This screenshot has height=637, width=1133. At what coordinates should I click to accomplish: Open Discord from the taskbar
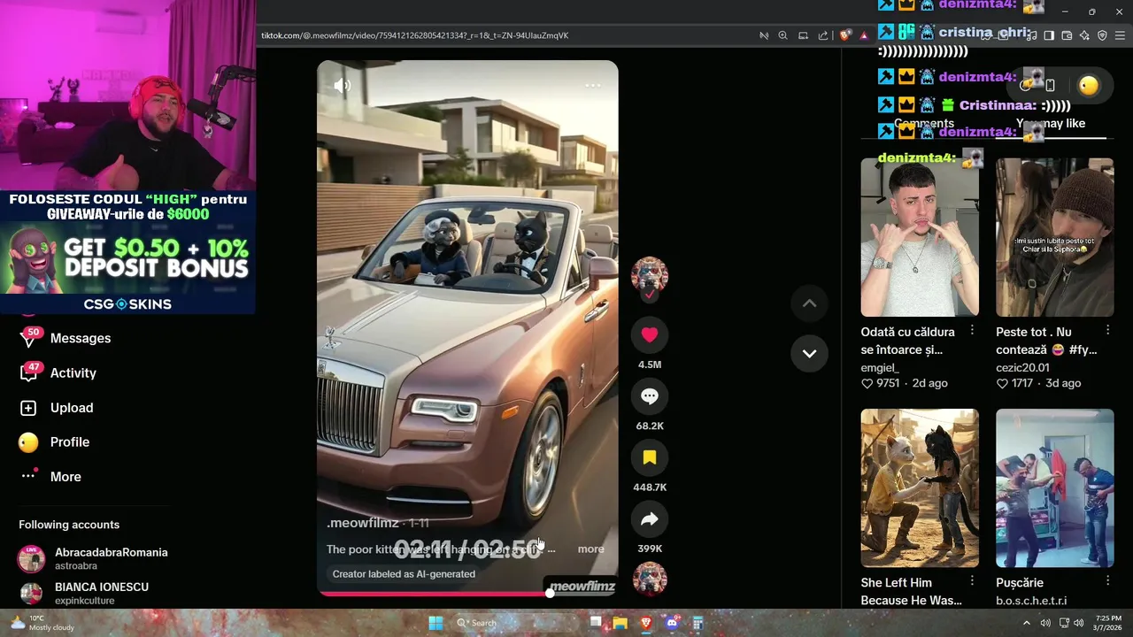(x=672, y=623)
